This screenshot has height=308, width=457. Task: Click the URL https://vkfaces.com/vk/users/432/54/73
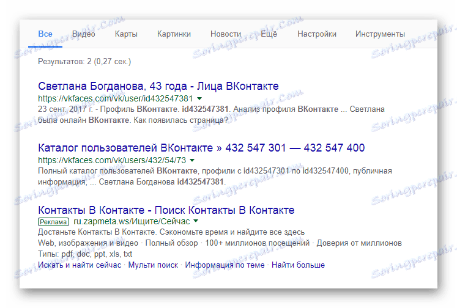point(112,160)
